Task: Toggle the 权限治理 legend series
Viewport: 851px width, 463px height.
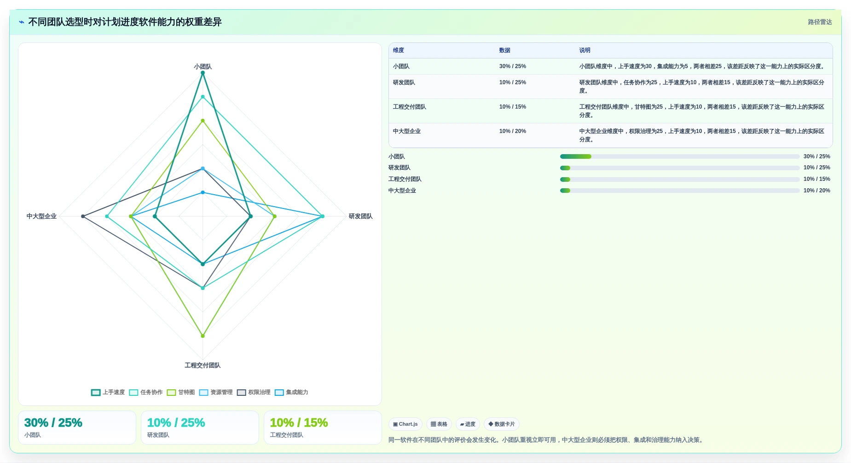Action: pos(254,392)
